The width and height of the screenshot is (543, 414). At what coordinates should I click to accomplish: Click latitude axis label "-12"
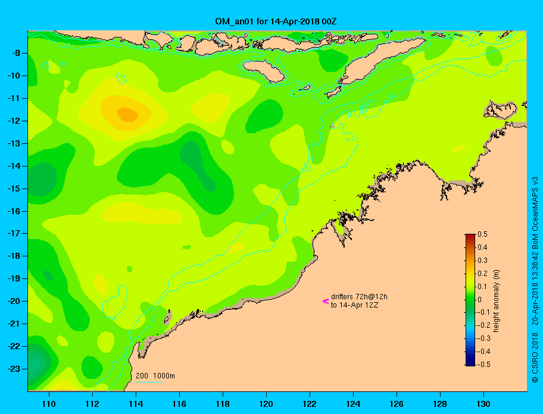[x=14, y=121]
